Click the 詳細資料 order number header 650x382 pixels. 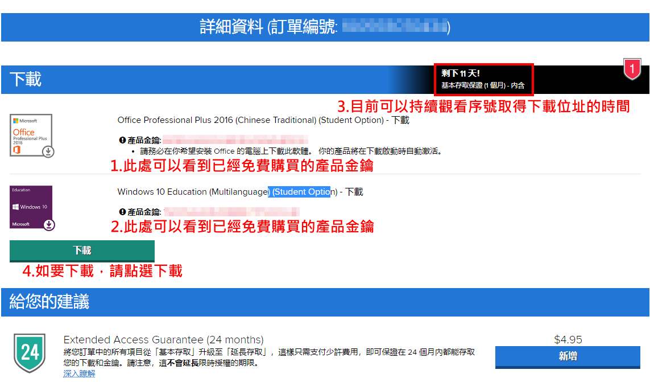coord(325,27)
